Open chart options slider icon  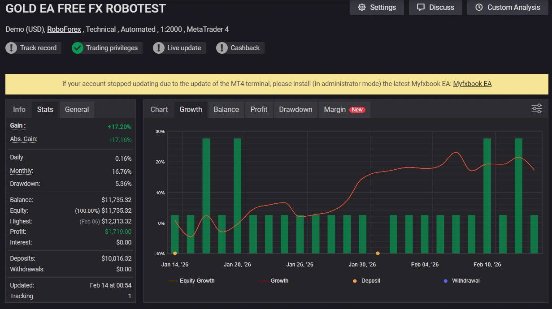537,109
